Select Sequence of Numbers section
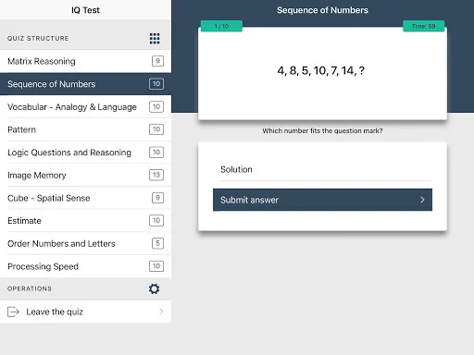The image size is (474, 355). point(85,84)
